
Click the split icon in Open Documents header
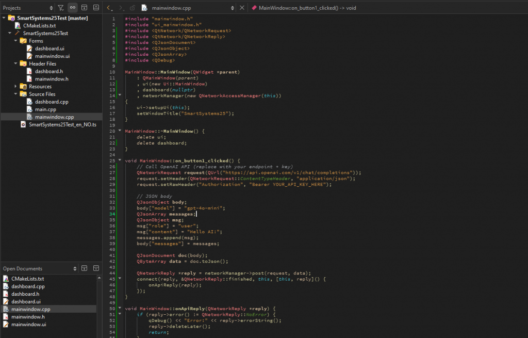85,268
